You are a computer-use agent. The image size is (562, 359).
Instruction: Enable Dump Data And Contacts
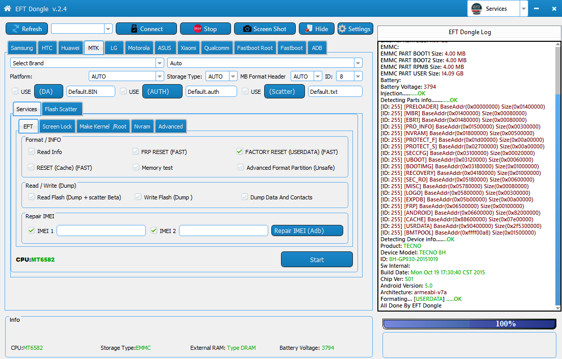244,197
